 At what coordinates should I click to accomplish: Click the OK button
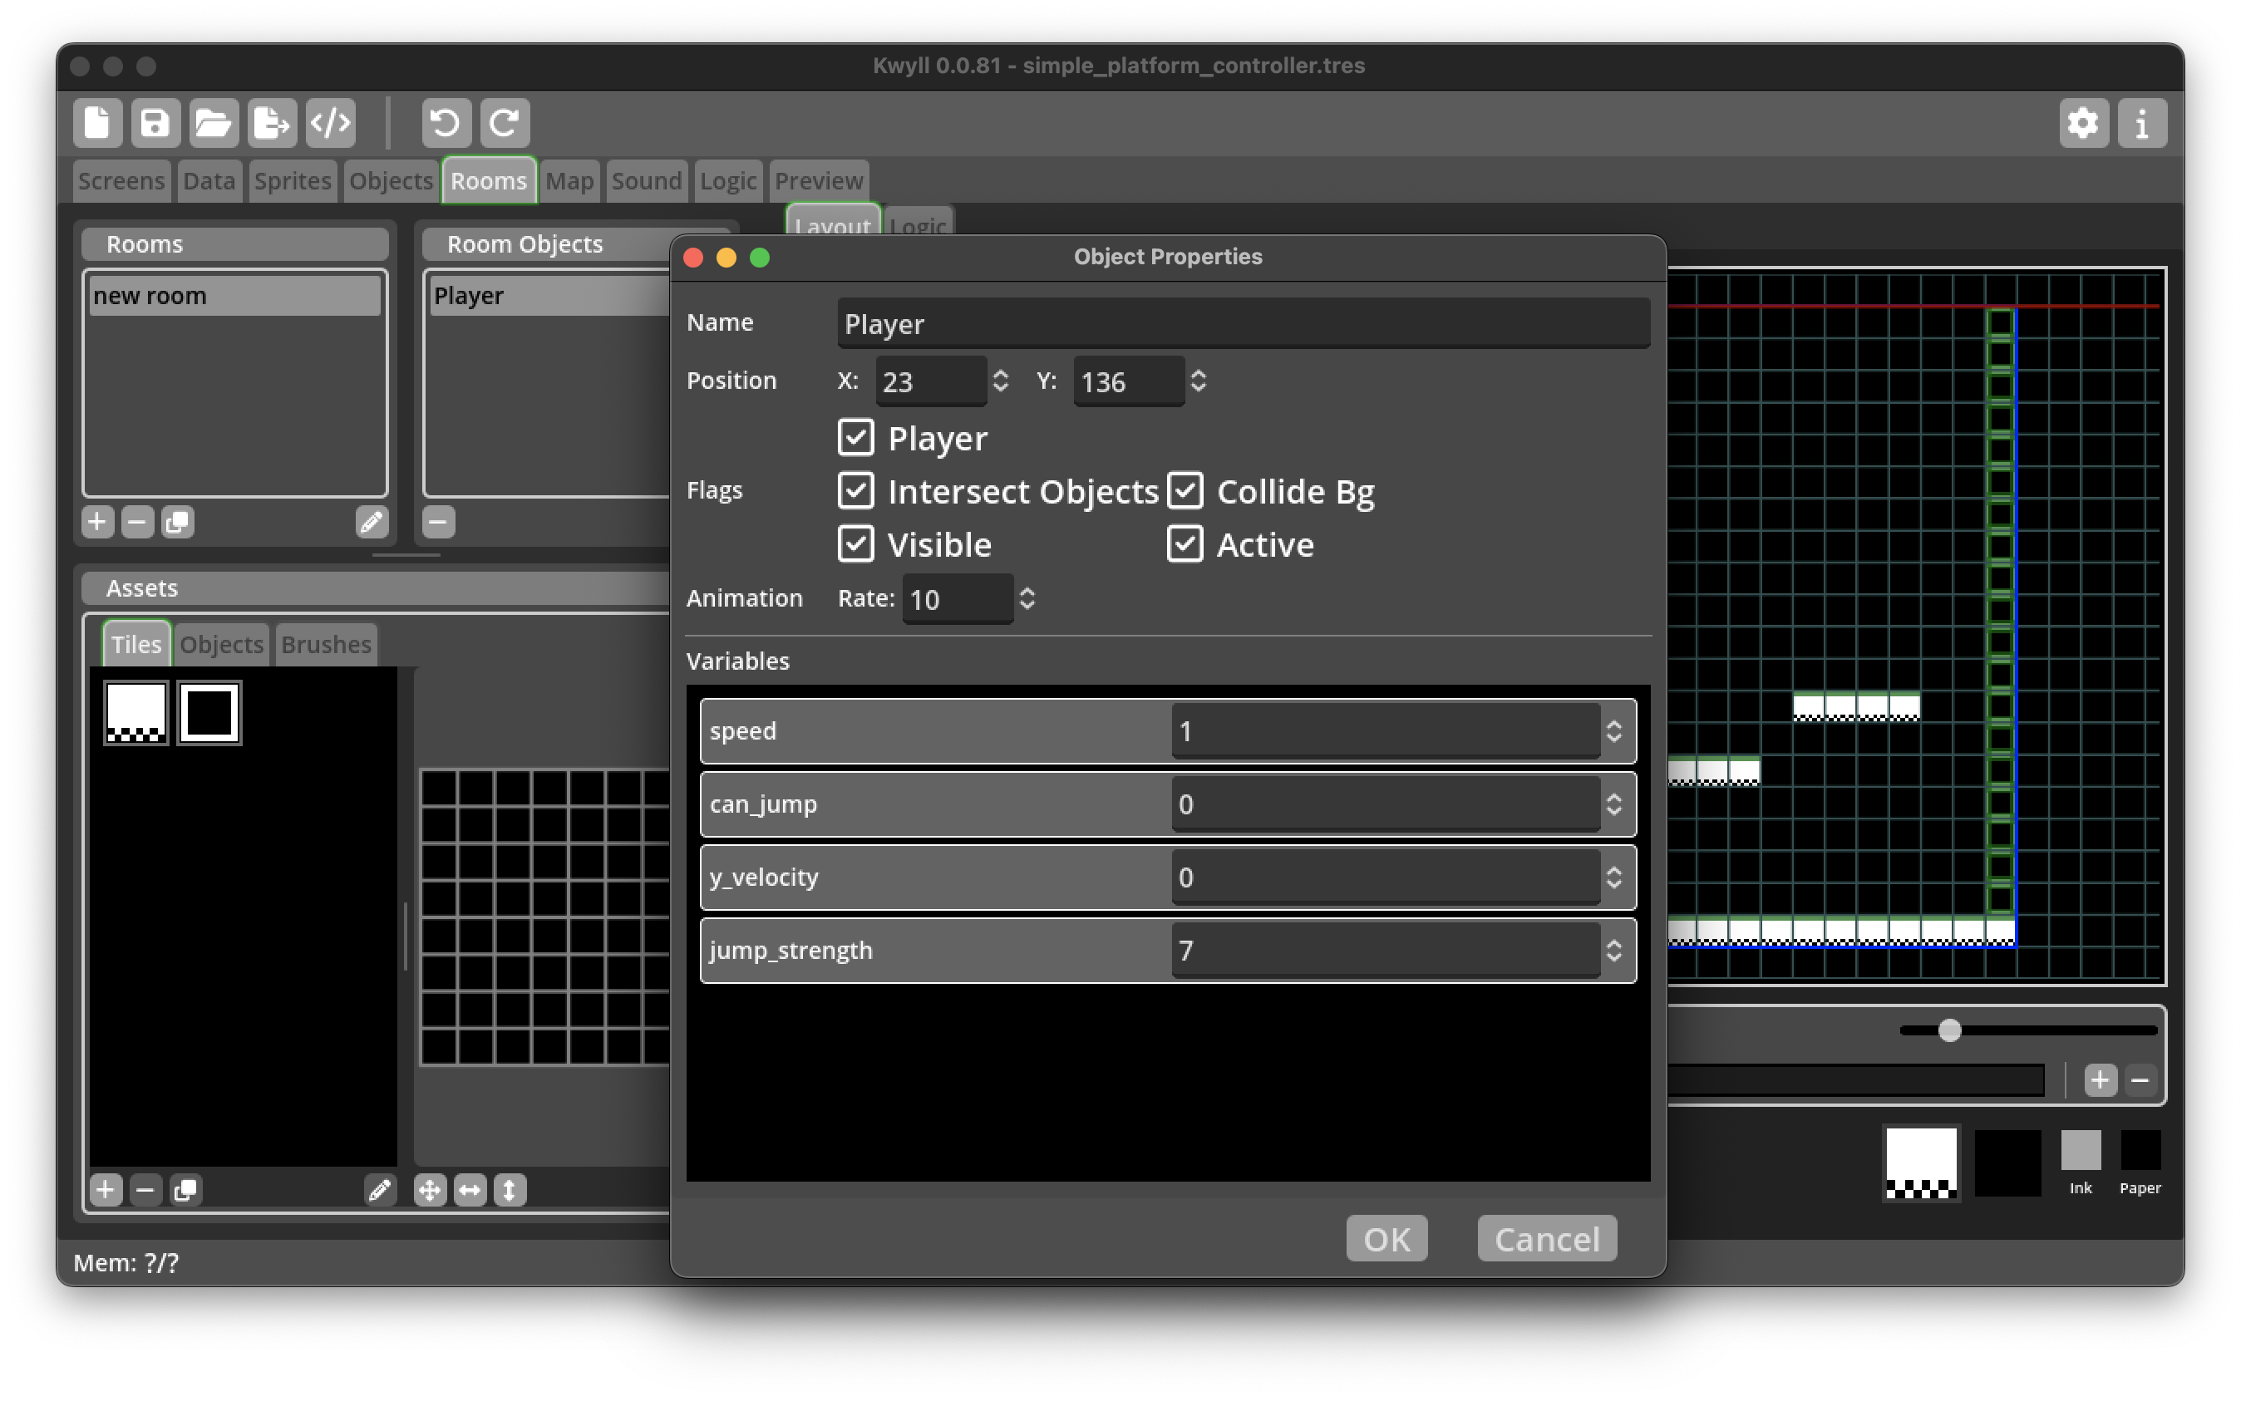[x=1386, y=1239]
